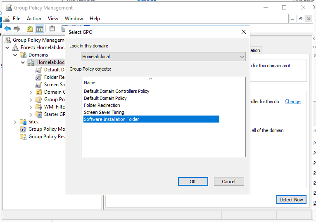Click the Domain Controllers OU icon
Screen dimensions: 316x222
39,92
